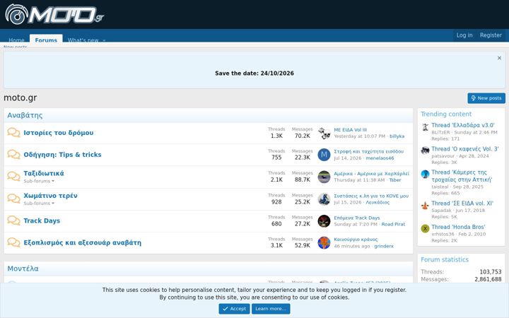Open Thread 'Ο καφενές Vol. 3'
The width and height of the screenshot is (509, 318).
click(465, 149)
